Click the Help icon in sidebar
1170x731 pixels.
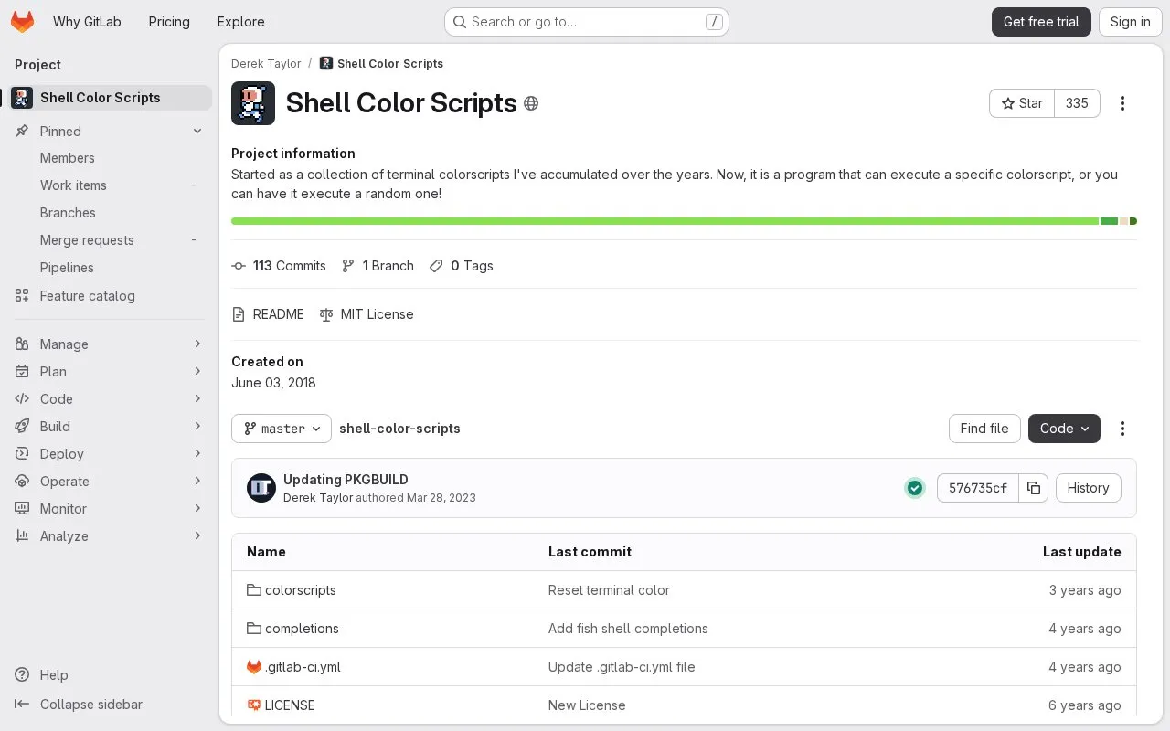pyautogui.click(x=22, y=675)
